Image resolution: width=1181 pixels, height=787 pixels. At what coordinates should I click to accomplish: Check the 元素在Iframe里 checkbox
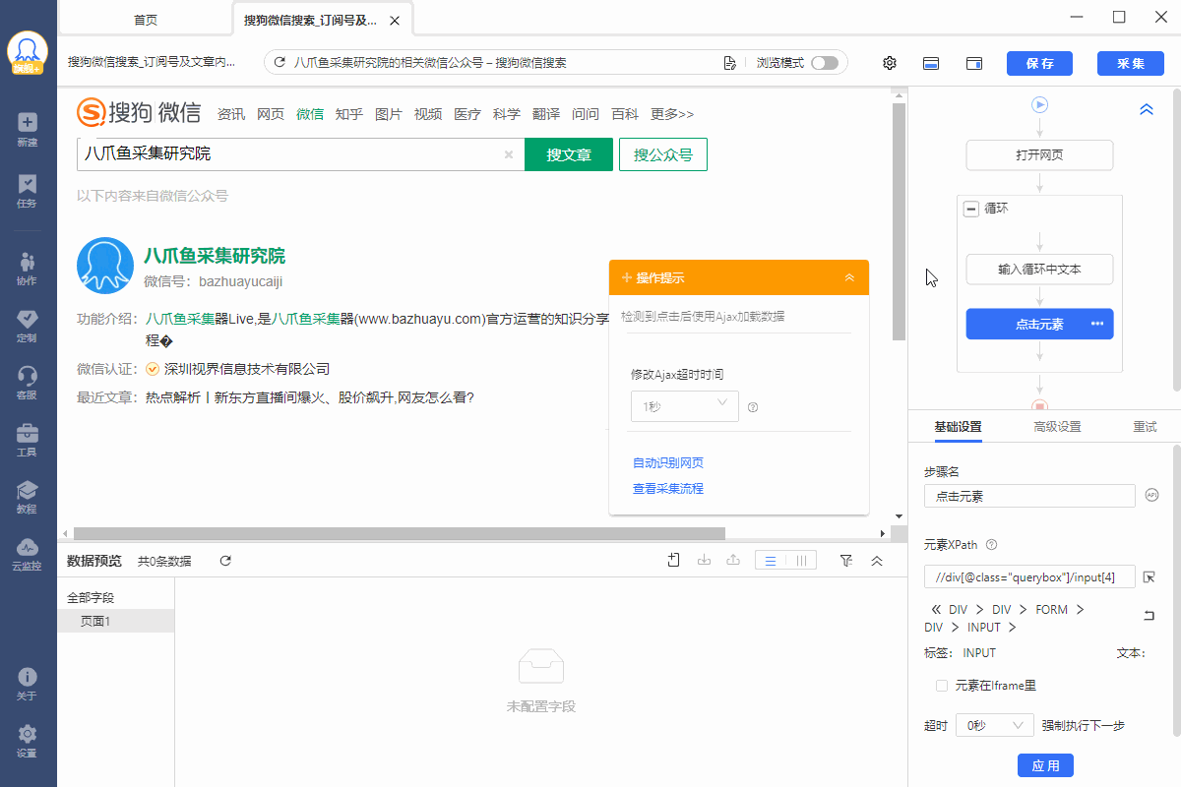point(942,686)
